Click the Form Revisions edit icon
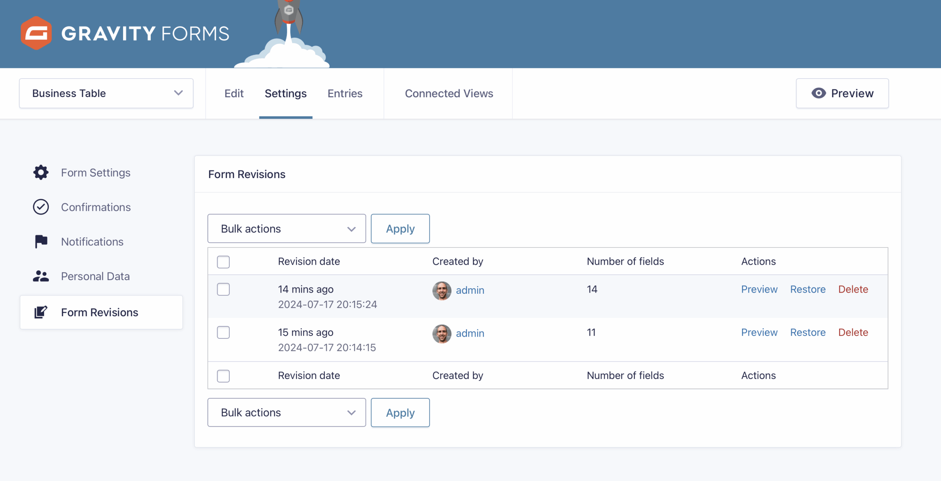Viewport: 941px width, 481px height. (41, 312)
